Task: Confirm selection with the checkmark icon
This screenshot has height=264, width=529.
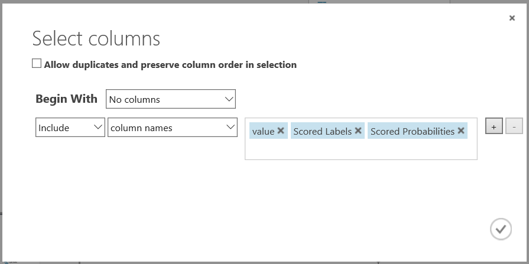Action: [x=501, y=229]
